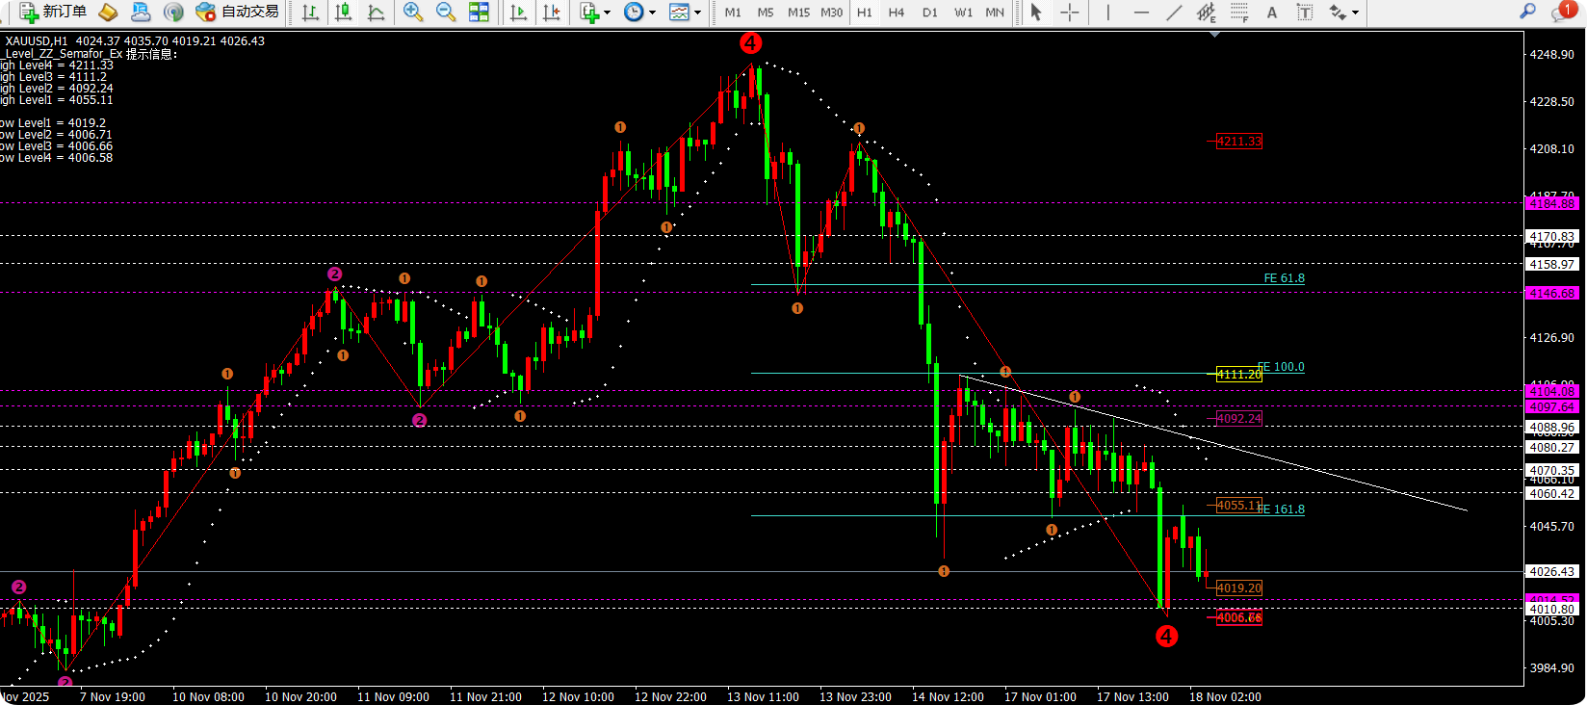Viewport: 1587px width, 705px height.
Task: Zoom out on the chart
Action: click(x=446, y=13)
